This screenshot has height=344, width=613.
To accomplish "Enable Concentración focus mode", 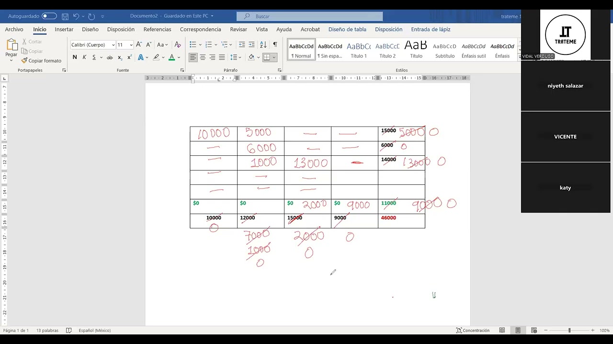I will (x=473, y=330).
